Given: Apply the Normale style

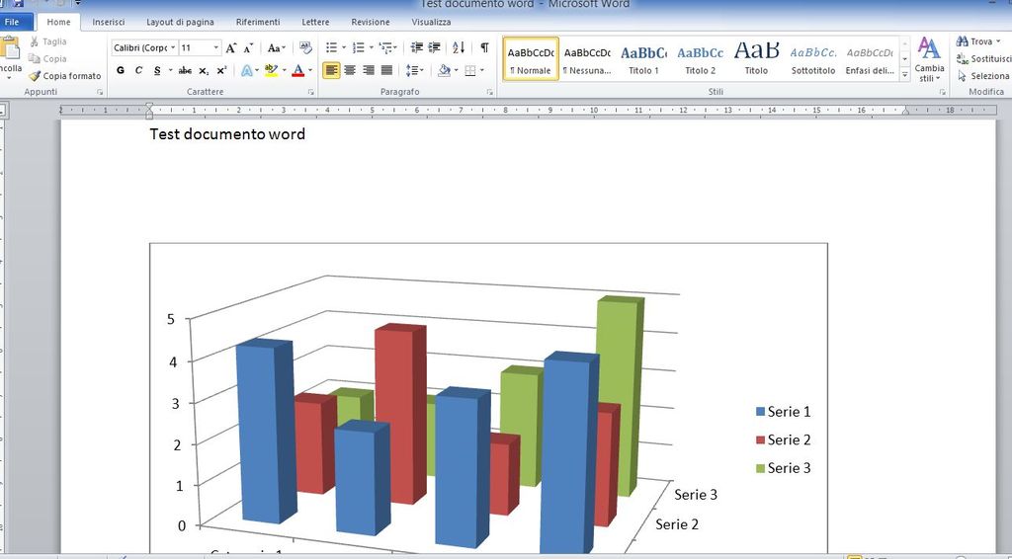Looking at the screenshot, I should click(x=531, y=58).
